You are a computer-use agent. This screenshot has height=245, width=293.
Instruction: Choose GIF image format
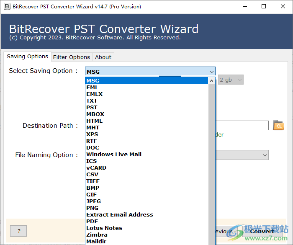pos(147,194)
